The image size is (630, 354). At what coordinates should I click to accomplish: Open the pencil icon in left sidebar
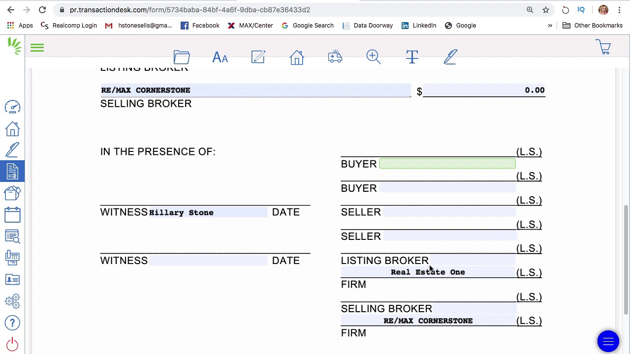12,150
